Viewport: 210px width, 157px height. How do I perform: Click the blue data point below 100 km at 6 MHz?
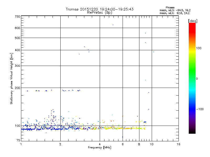[x=122, y=137]
